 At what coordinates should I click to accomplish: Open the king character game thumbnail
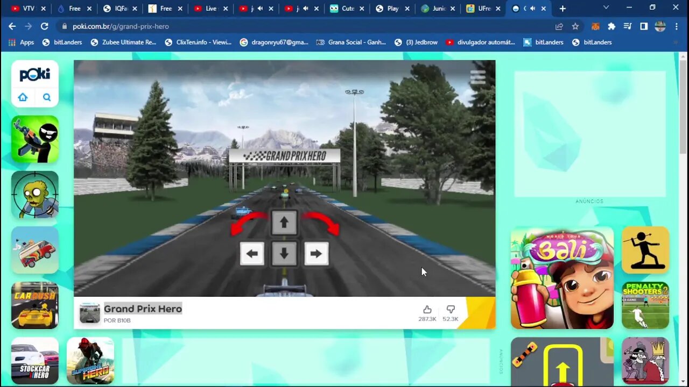(x=645, y=361)
